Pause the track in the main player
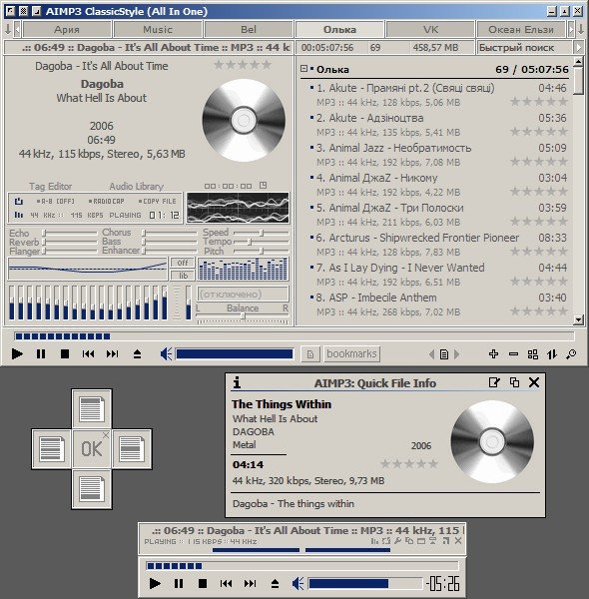This screenshot has width=589, height=599. [x=41, y=354]
